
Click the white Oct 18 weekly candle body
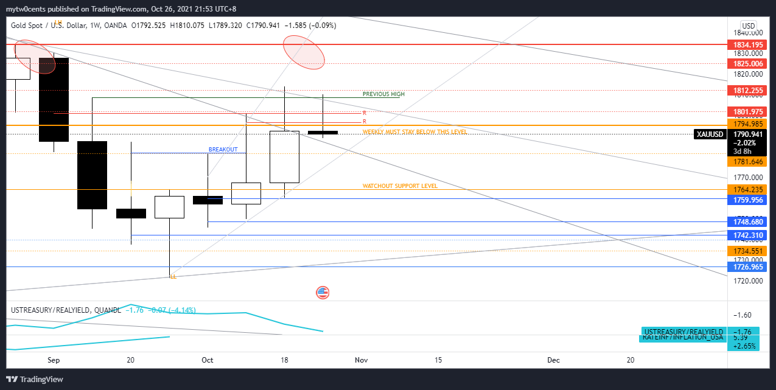(284, 157)
